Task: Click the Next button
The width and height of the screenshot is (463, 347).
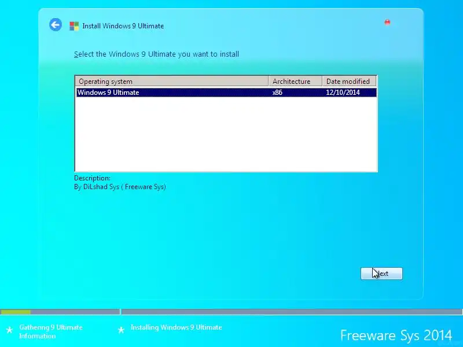Action: (x=381, y=274)
